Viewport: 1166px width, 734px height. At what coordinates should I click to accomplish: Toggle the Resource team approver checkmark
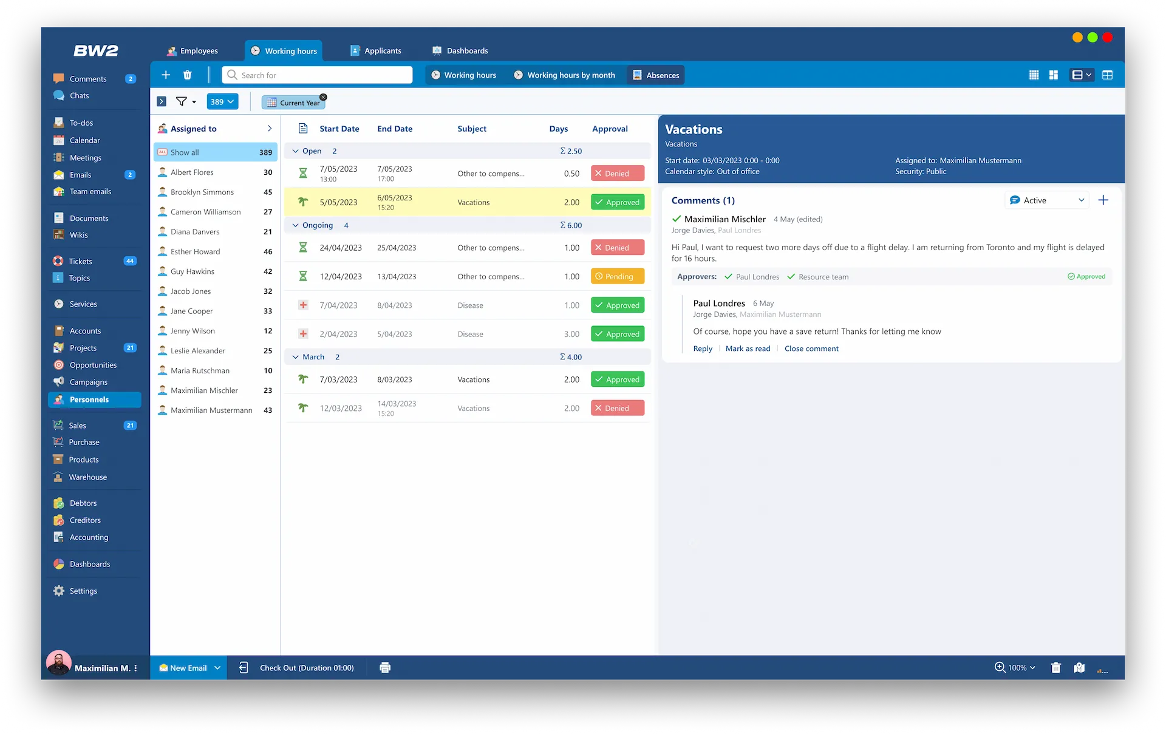(791, 277)
